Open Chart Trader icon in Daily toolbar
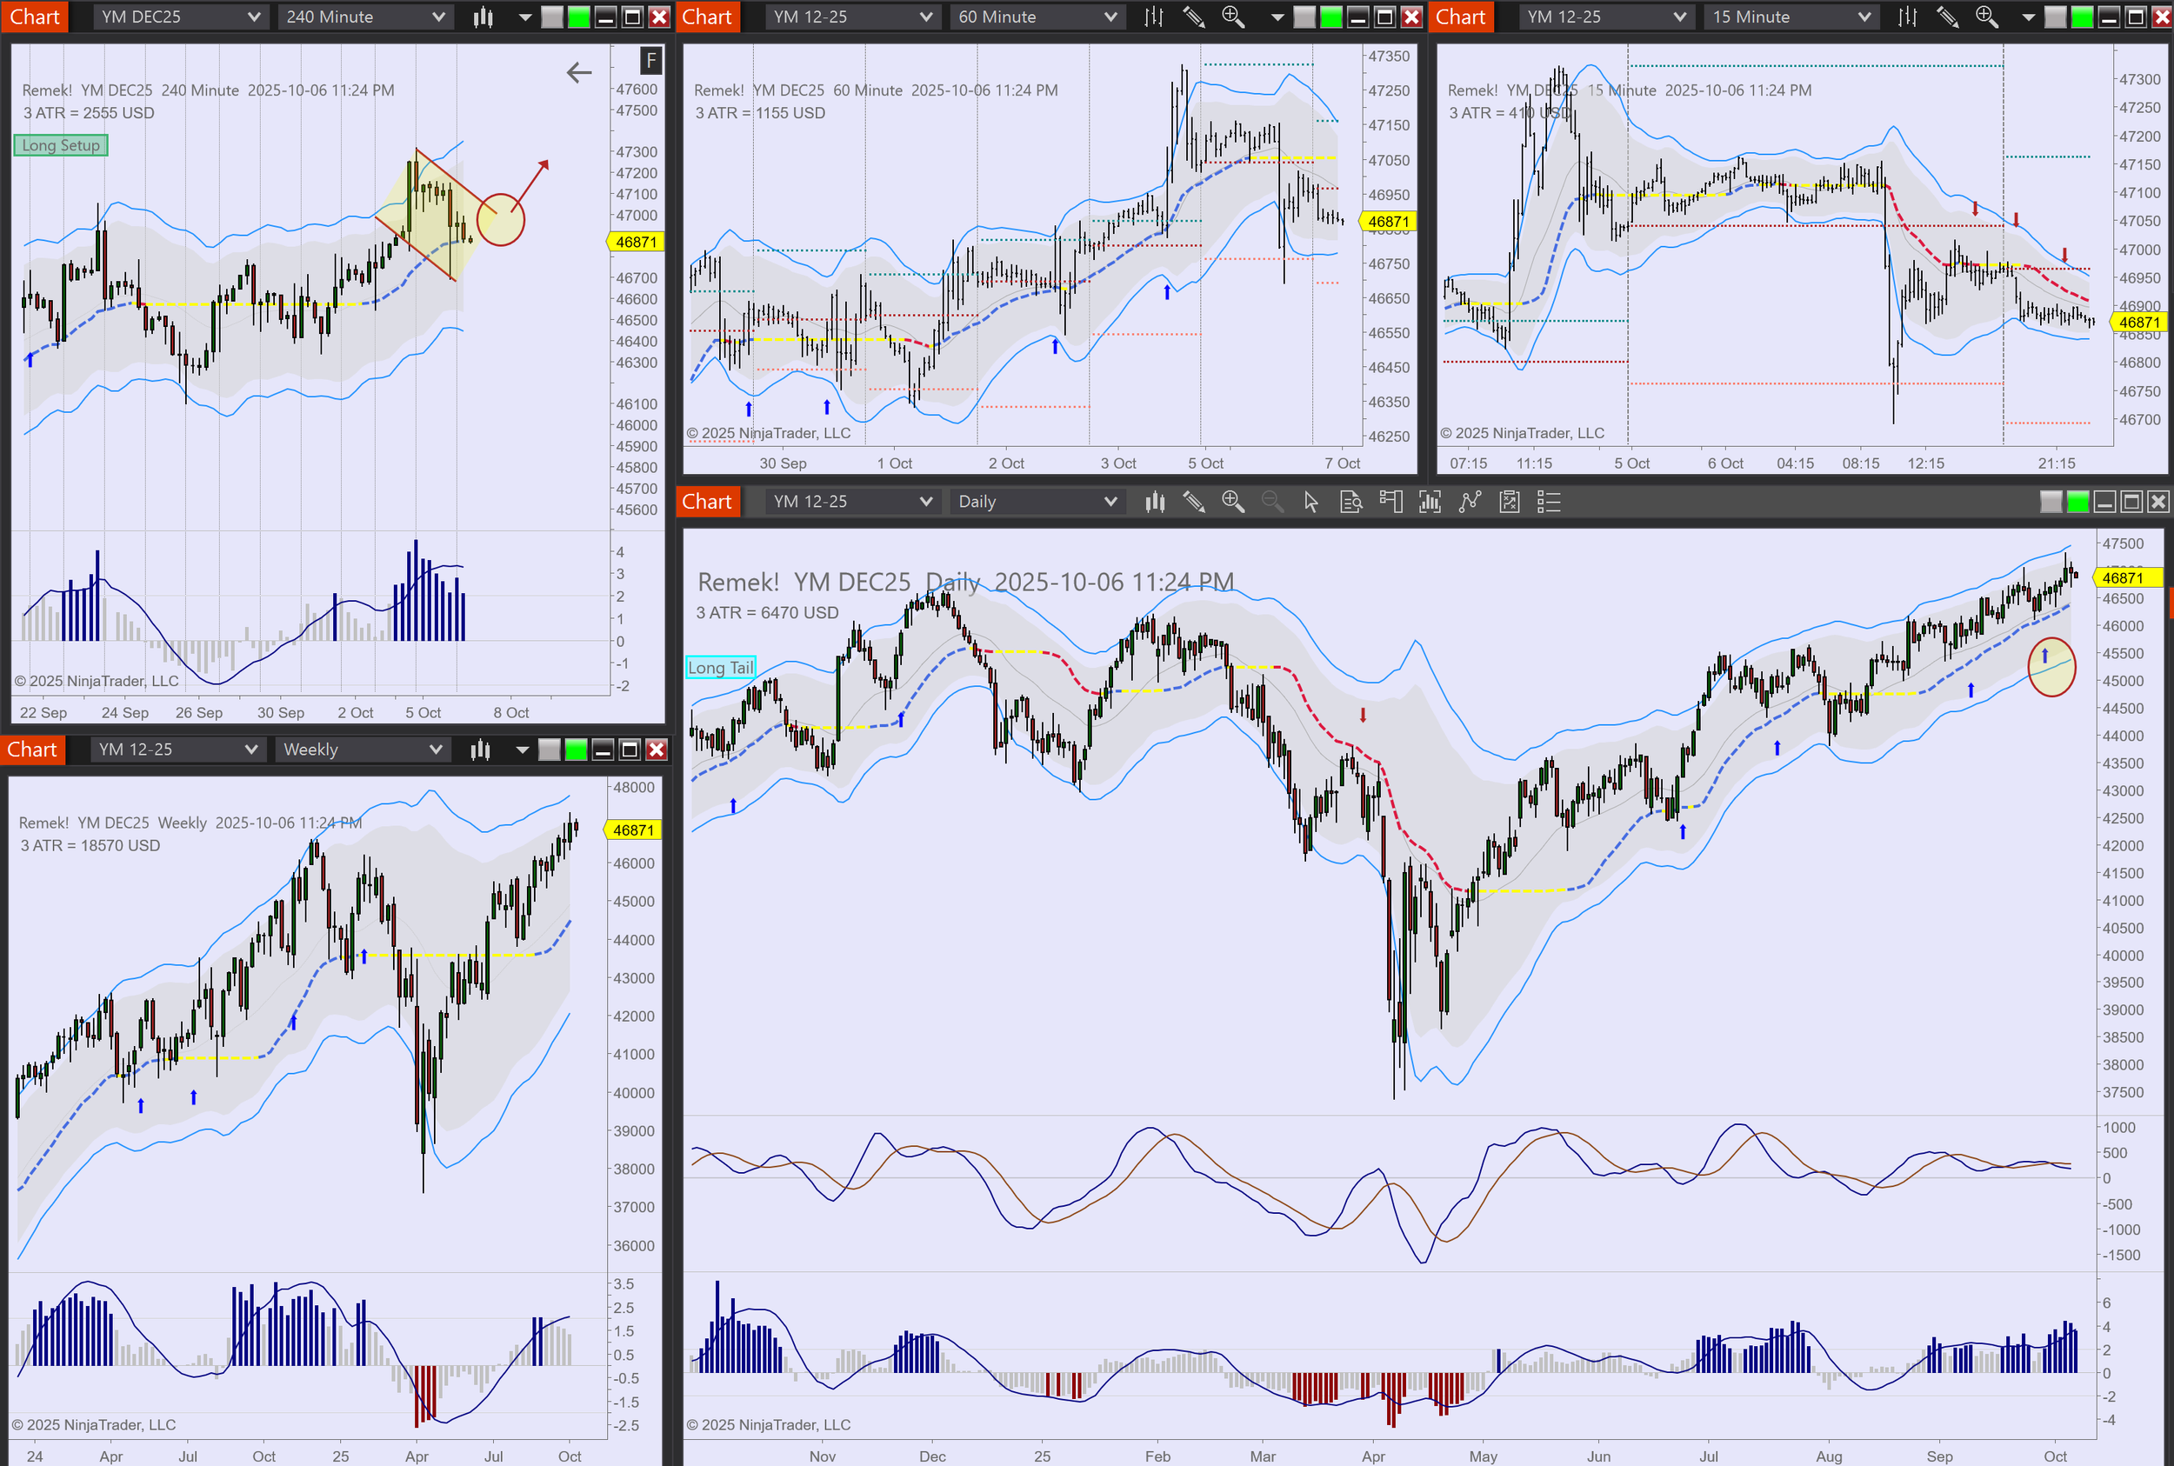Image resolution: width=2174 pixels, height=1466 pixels. tap(1390, 502)
